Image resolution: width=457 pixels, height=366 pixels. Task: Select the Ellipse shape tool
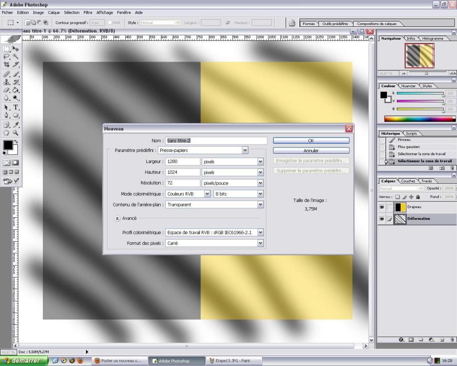pos(16,115)
